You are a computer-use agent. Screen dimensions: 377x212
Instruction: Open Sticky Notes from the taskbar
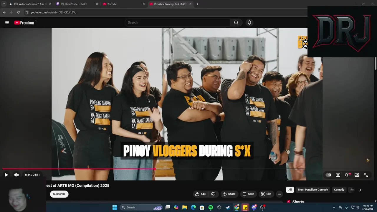245,207
